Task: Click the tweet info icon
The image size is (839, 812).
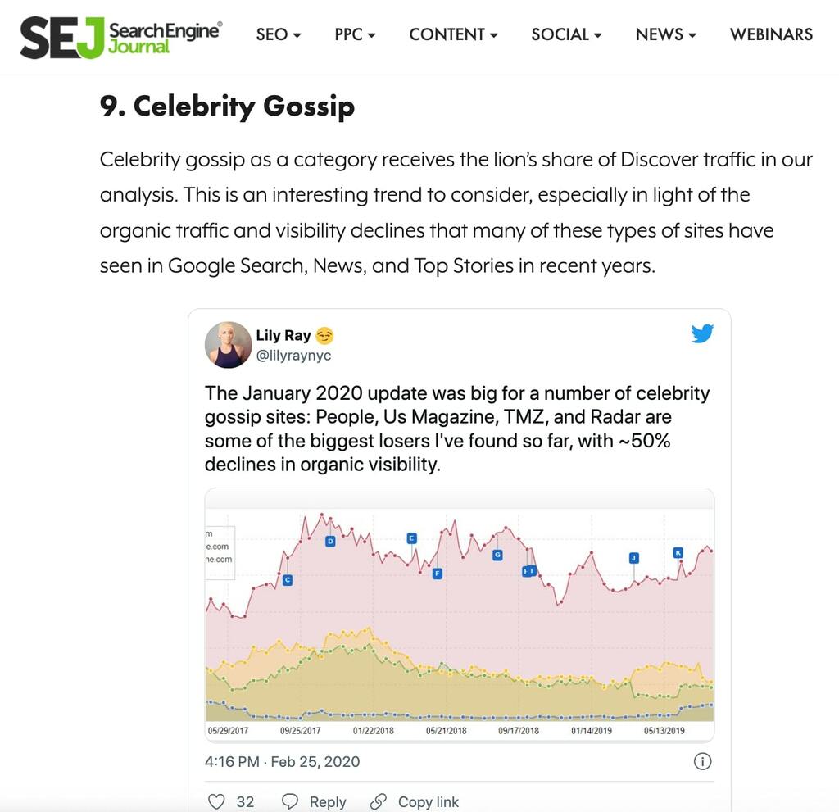Action: click(x=702, y=761)
